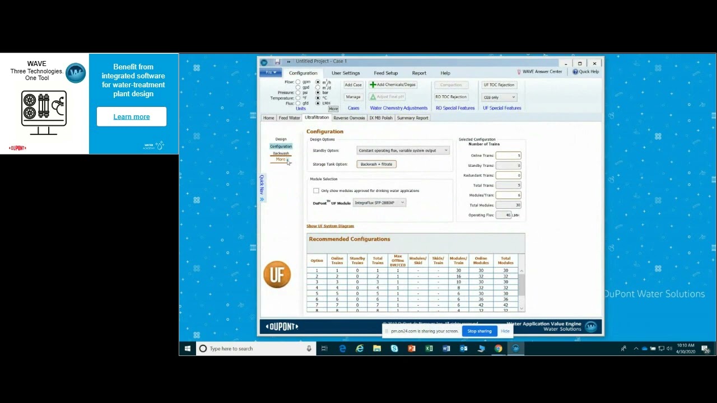The width and height of the screenshot is (717, 403).
Task: Switch to the Summary Report tab
Action: 413,118
